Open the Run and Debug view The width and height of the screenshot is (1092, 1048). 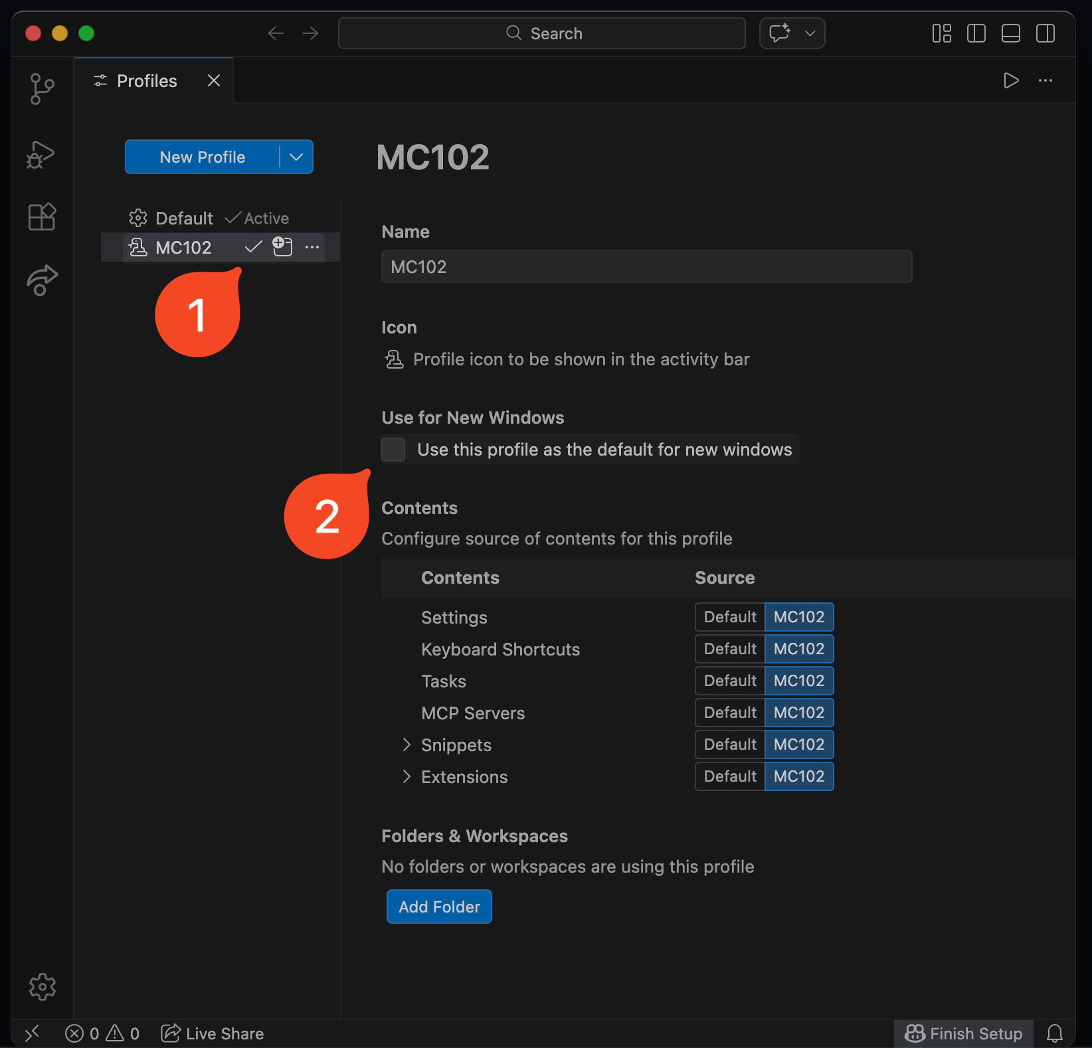41,155
